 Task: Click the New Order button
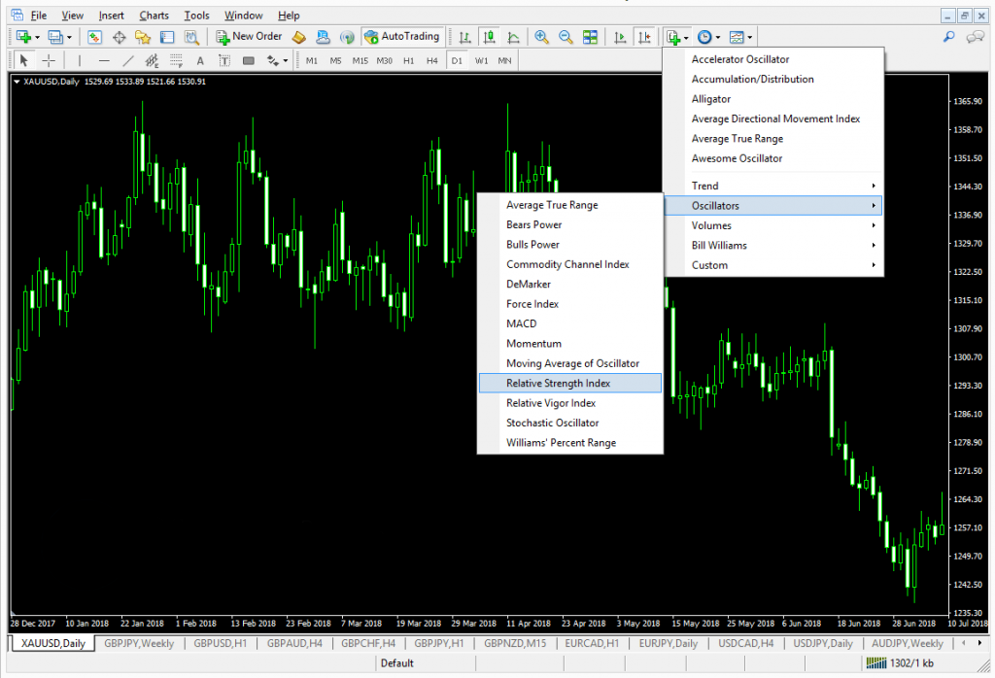(249, 37)
